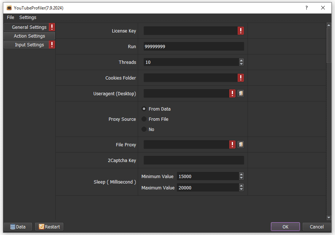
Task: Click the Threads number field
Action: tap(191, 62)
